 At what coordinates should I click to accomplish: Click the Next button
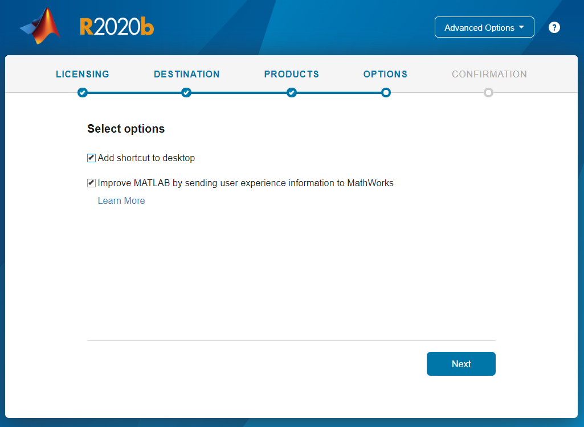[461, 364]
